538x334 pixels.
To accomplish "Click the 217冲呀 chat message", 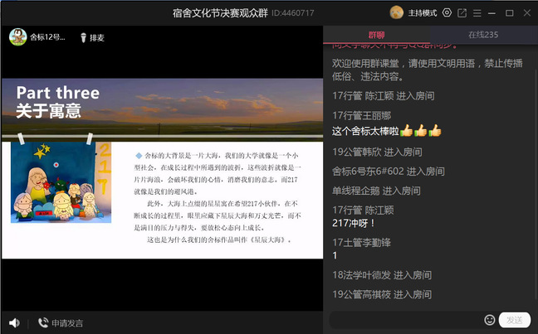I will point(354,223).
